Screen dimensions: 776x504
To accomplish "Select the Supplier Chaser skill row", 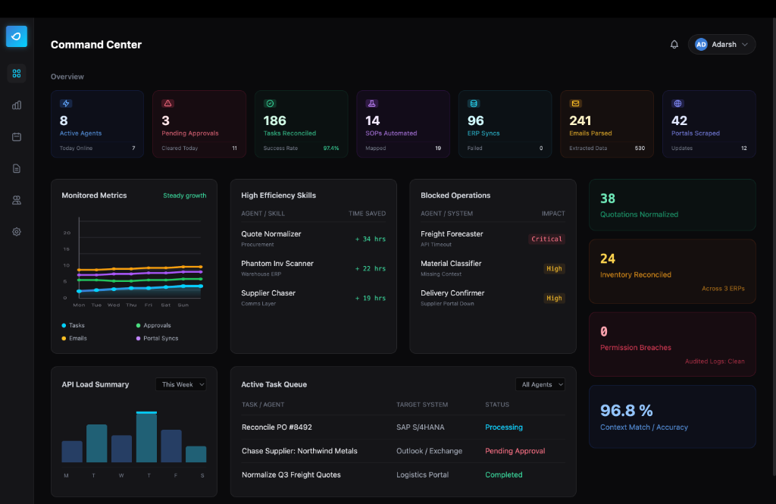I will [313, 298].
